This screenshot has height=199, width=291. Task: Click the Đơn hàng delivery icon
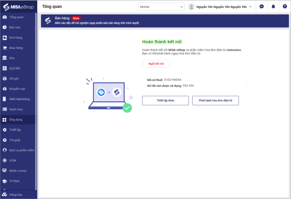5,38
